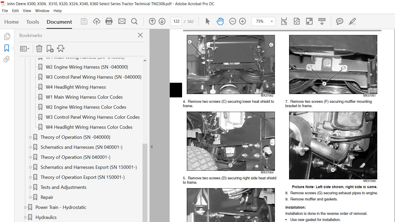This screenshot has width=395, height=222.
Task: Upload file to cloud icon
Action: point(97,21)
